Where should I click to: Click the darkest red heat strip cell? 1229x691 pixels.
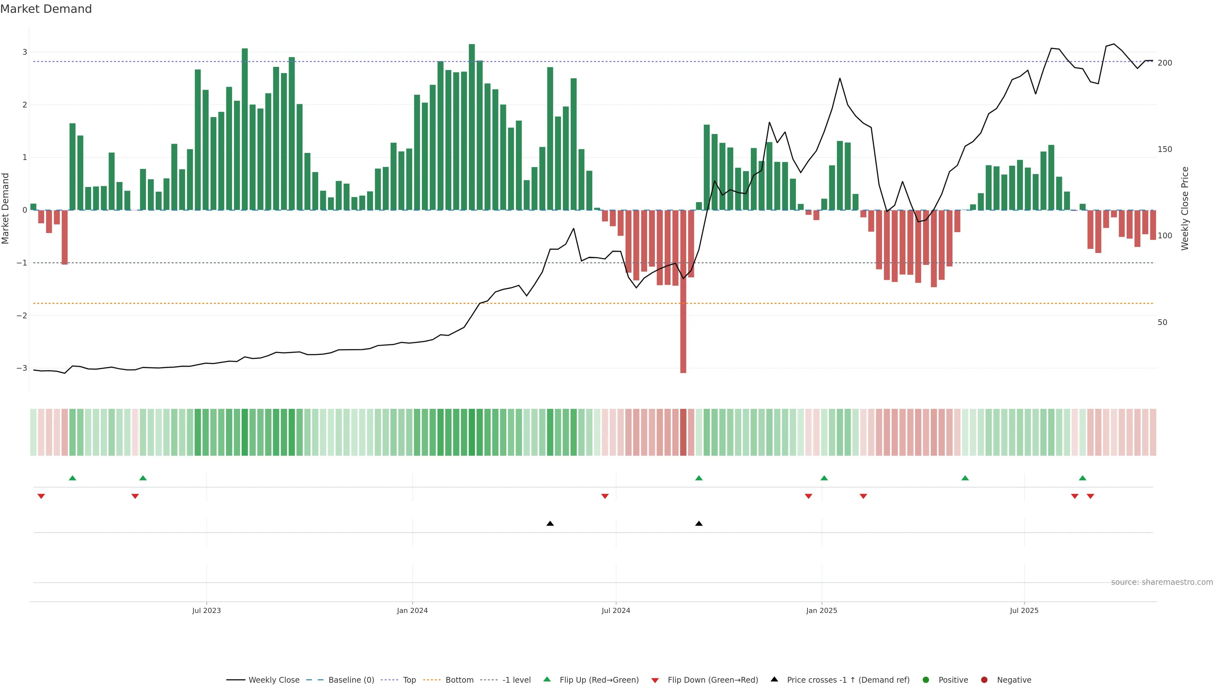tap(683, 432)
